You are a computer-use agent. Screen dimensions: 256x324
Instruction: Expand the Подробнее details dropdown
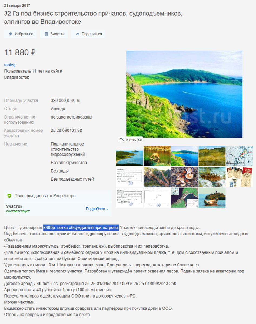click(97, 209)
